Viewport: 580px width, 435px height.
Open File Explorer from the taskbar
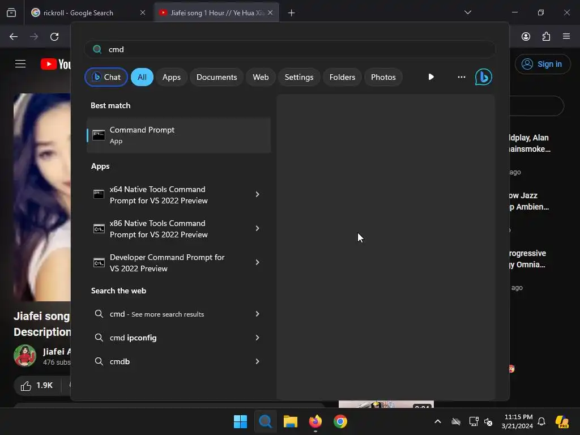tap(291, 421)
